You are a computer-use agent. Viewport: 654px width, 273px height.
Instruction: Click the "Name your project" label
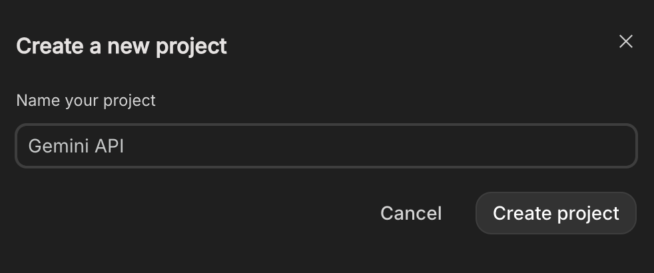[86, 101]
